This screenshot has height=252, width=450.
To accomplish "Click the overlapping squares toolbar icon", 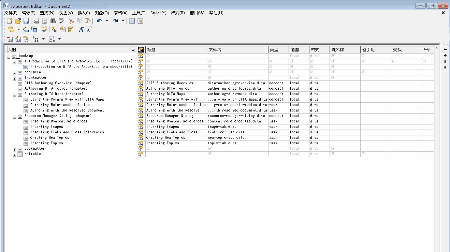I will 34,29.
